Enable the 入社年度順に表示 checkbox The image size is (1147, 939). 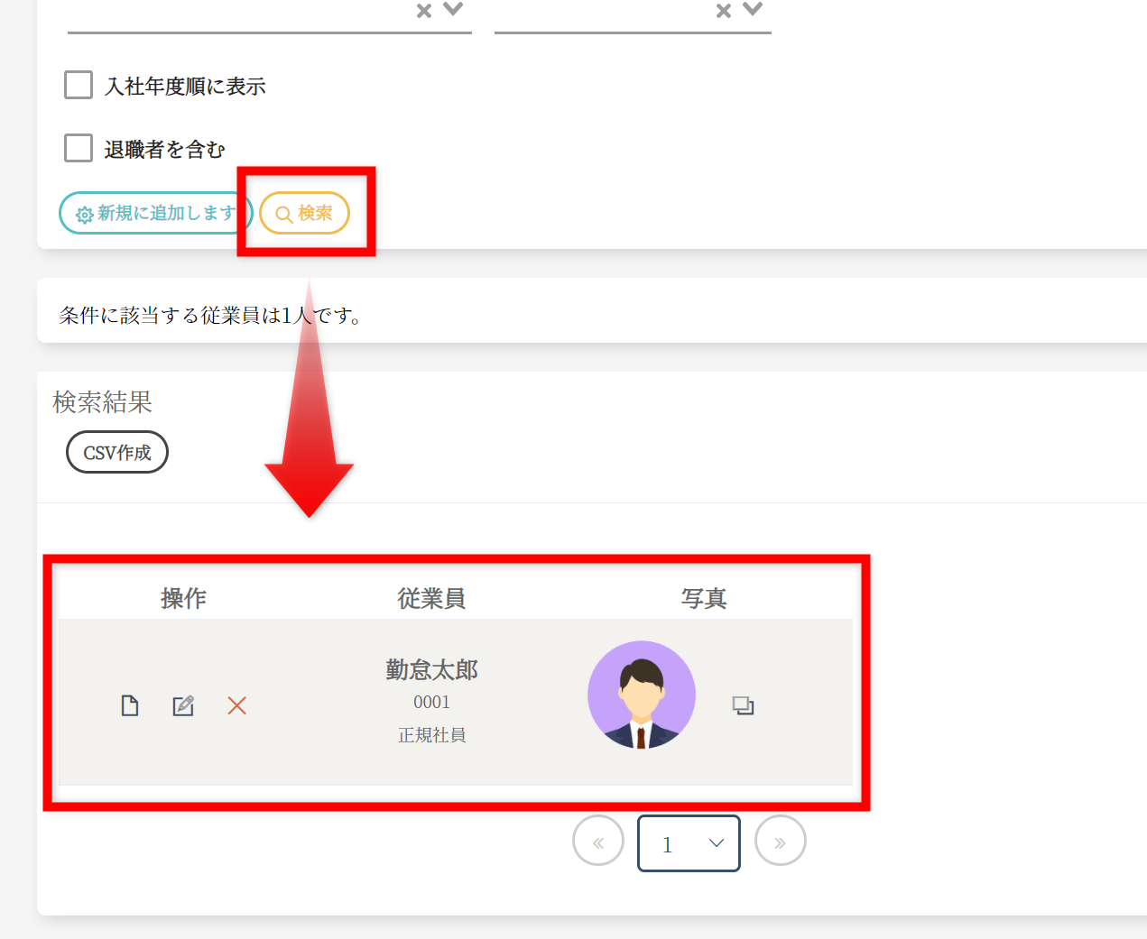pos(79,86)
